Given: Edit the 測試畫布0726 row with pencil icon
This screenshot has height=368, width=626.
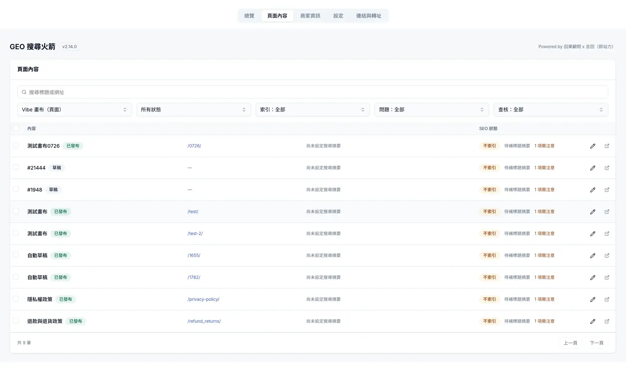Looking at the screenshot, I should 593,146.
